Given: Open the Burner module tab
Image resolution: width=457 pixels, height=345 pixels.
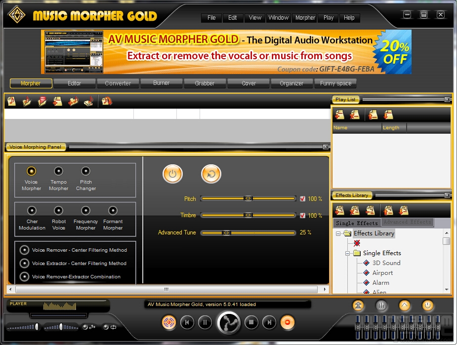Looking at the screenshot, I should (161, 83).
